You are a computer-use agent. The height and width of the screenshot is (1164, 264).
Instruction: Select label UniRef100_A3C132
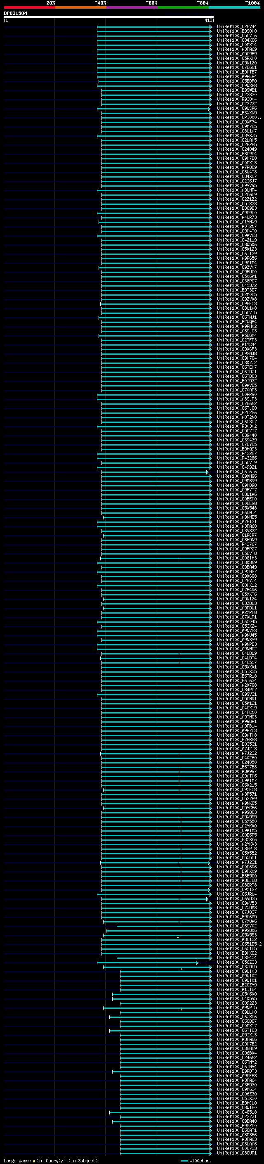click(x=237, y=939)
